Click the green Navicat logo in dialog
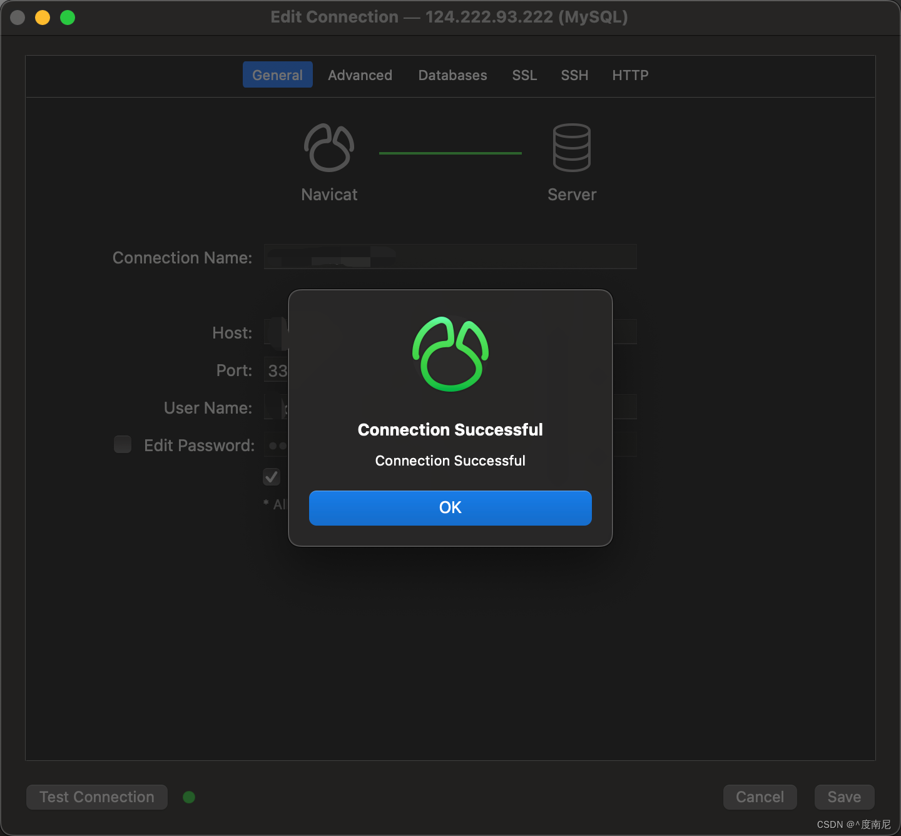This screenshot has height=836, width=901. pyautogui.click(x=450, y=354)
